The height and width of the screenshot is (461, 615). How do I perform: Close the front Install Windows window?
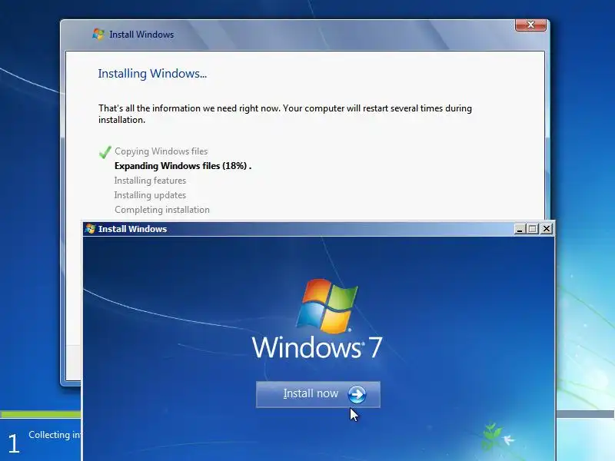(547, 228)
